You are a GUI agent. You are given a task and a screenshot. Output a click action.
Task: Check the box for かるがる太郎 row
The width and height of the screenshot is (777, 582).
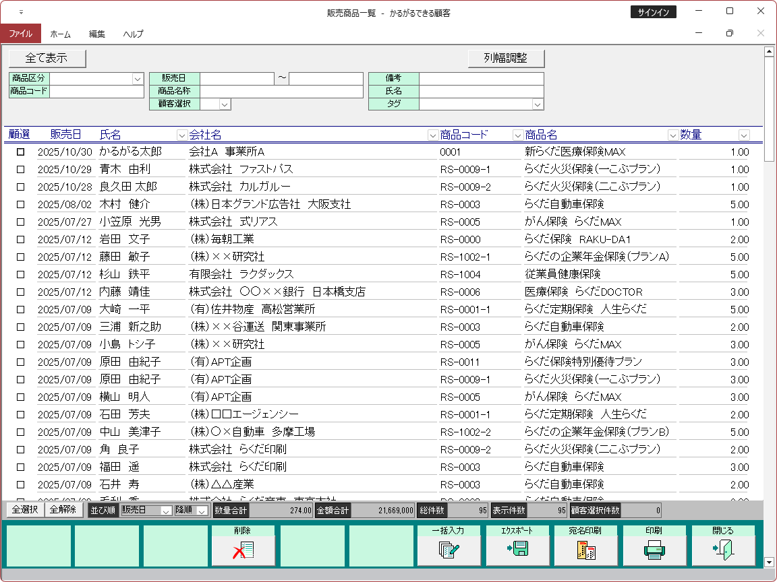(x=20, y=152)
